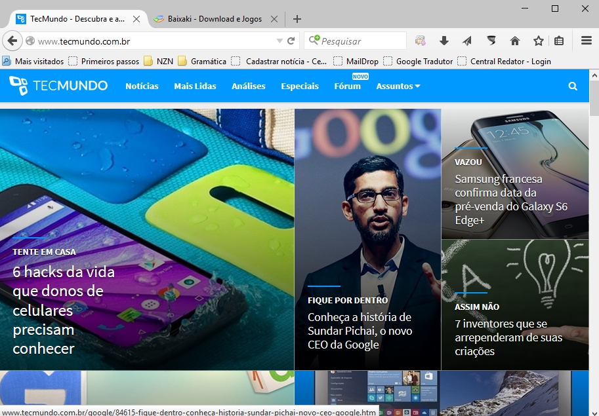Open the 7 inventores article
This screenshot has width=599, height=416.
pyautogui.click(x=508, y=337)
